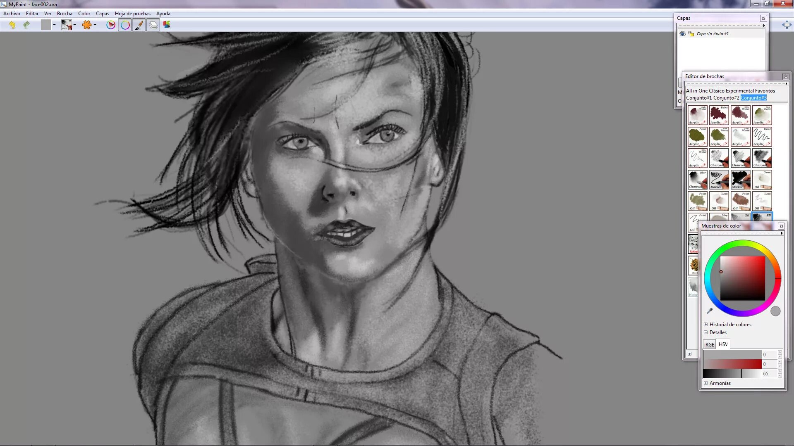Toggle eye visibility of Capa sin título #1
The image size is (794, 446).
682,34
